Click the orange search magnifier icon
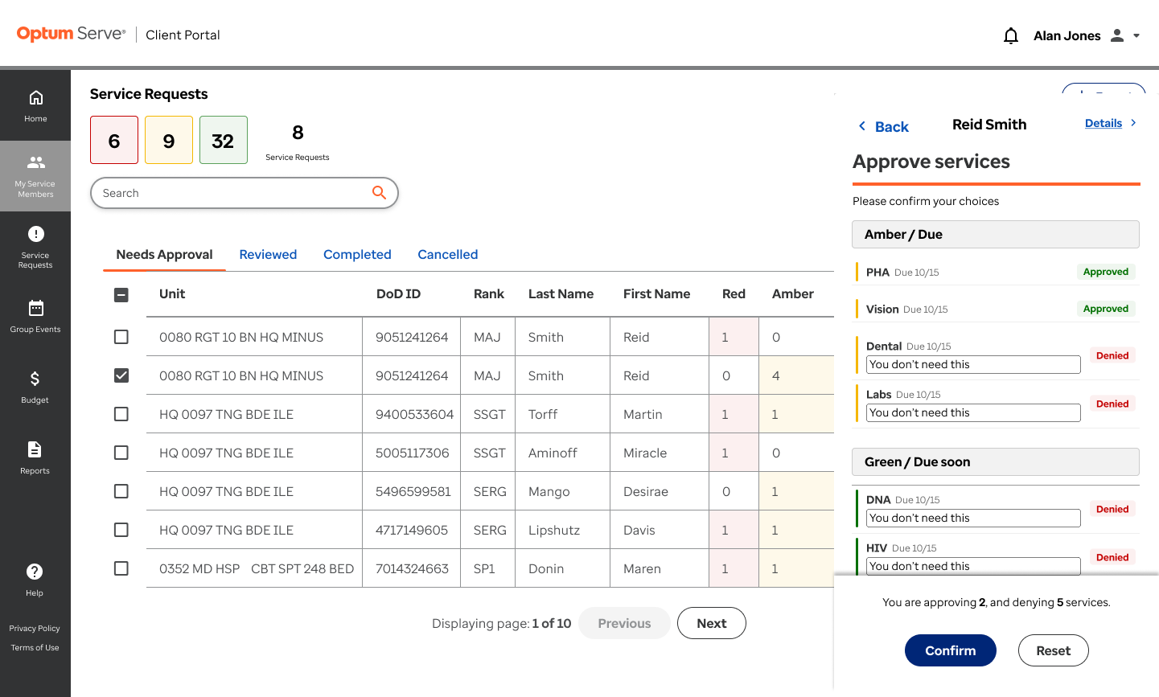 coord(379,193)
